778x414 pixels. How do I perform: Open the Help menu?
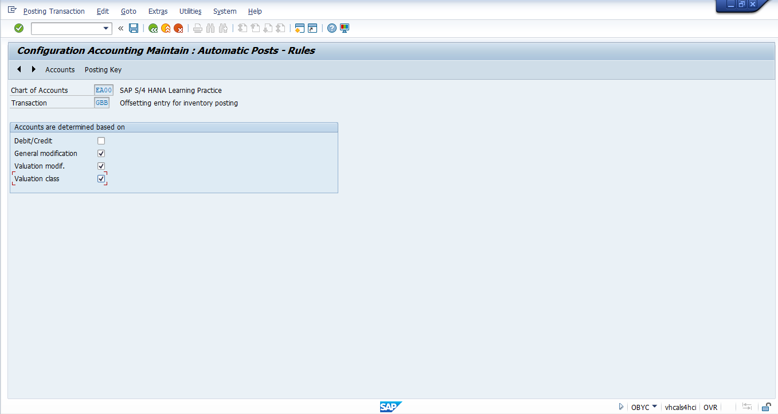pyautogui.click(x=255, y=11)
